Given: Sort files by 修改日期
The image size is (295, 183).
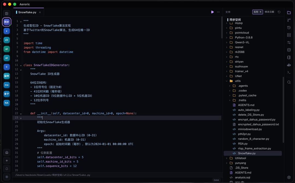Looking at the screenshot, I should tap(269, 12).
